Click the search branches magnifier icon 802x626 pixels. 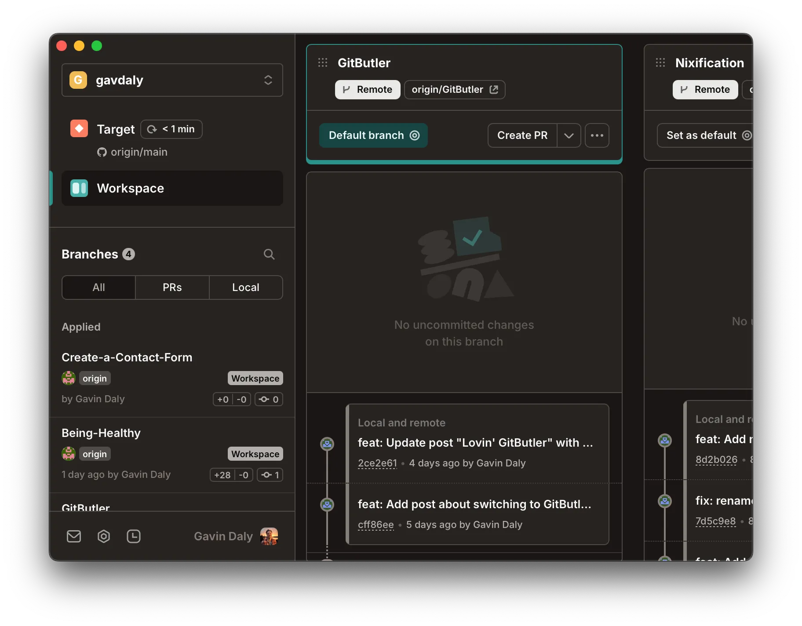269,254
